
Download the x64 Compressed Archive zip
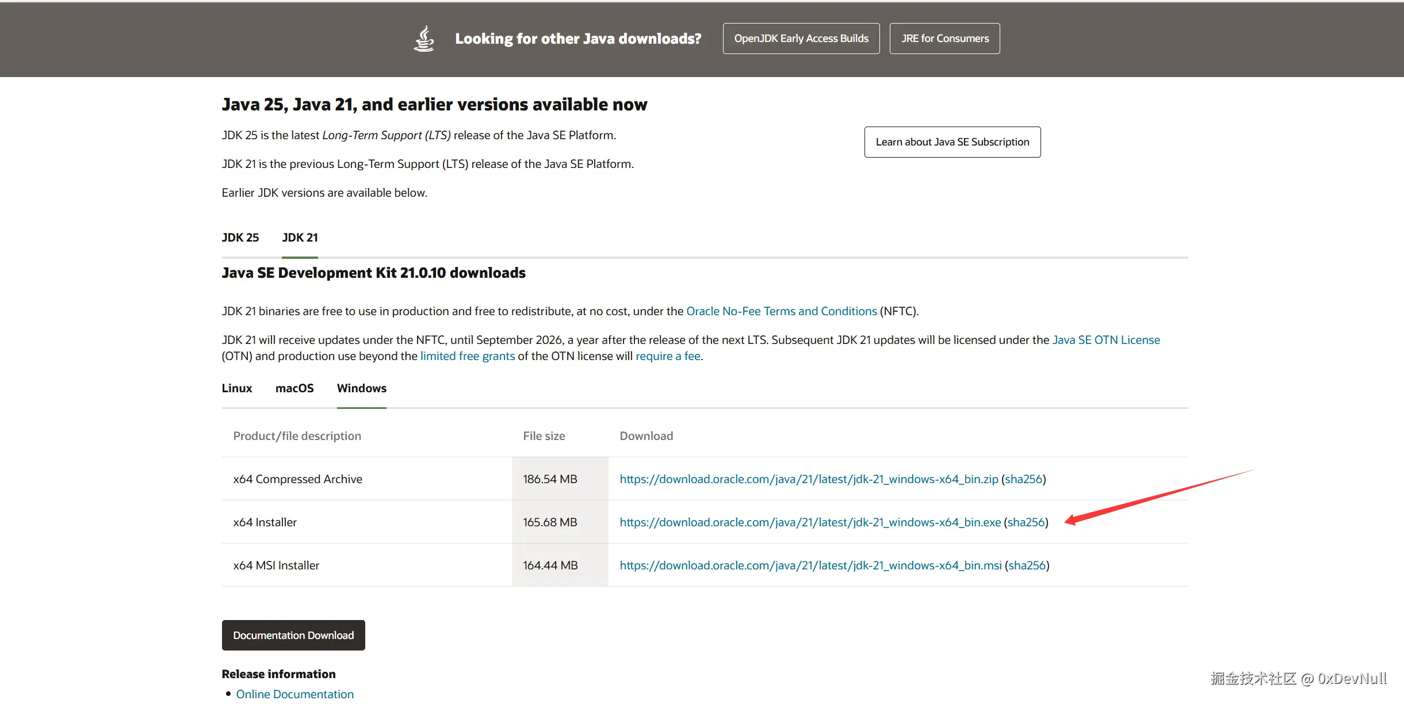(808, 479)
